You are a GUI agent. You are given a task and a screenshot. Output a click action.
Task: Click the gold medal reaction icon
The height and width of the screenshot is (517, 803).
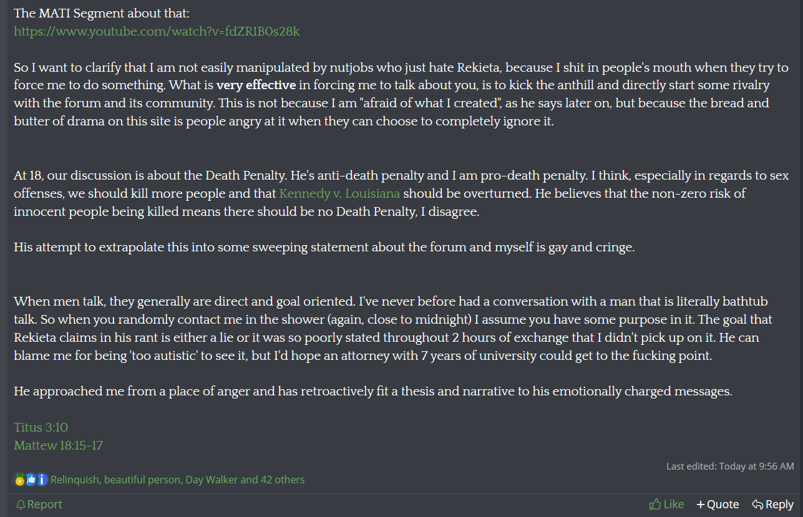pyautogui.click(x=20, y=480)
